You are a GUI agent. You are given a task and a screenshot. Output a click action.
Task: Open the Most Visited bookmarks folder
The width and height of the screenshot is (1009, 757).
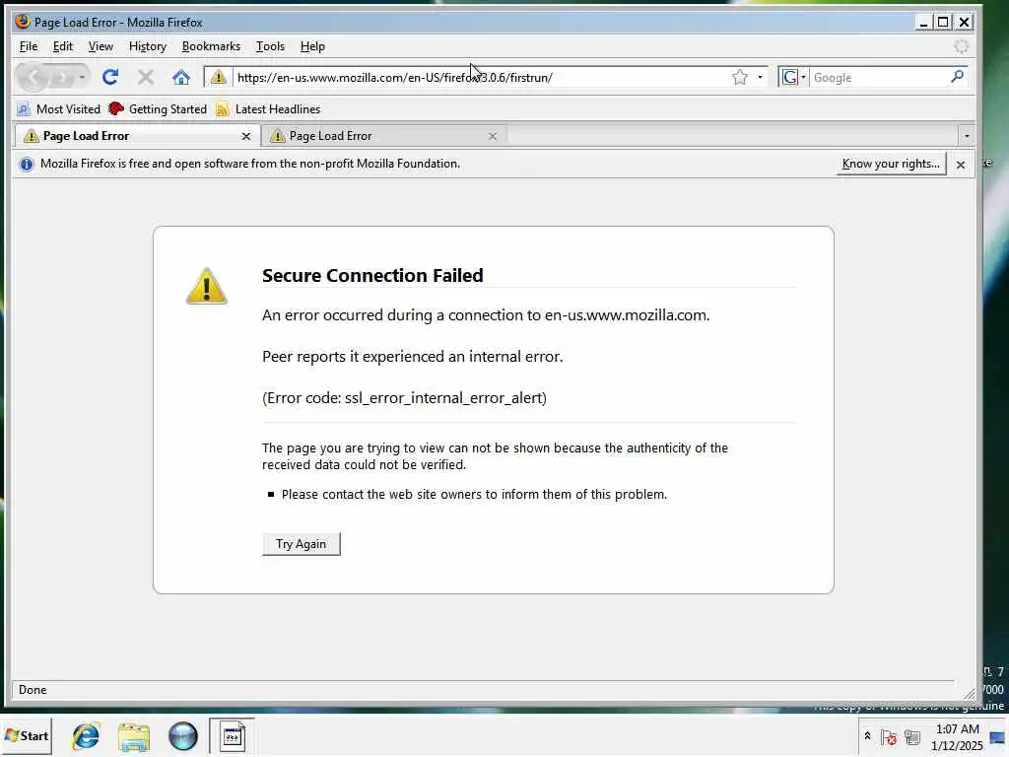[58, 108]
